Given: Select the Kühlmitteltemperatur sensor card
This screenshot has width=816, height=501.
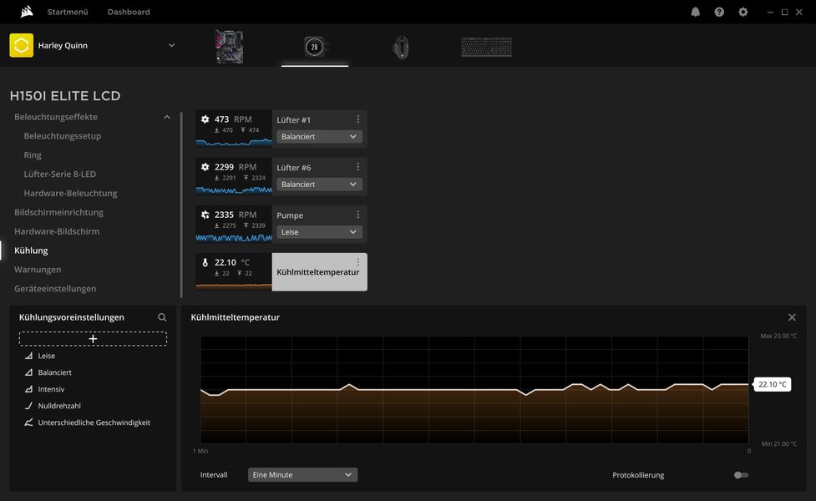Looking at the screenshot, I should 281,272.
